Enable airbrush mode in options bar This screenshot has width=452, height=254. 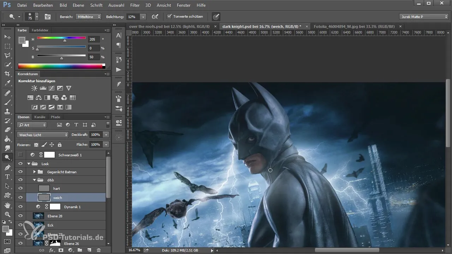pyautogui.click(x=155, y=17)
